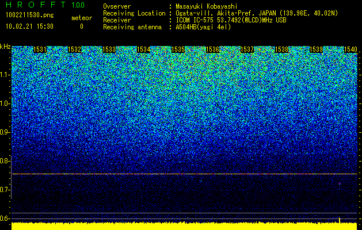The image size is (362, 230).
Task: Click the Receiver field label
Action: point(117,20)
